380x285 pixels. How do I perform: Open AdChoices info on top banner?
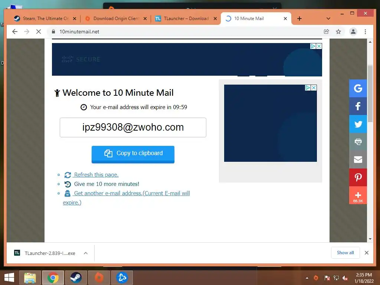coord(313,46)
